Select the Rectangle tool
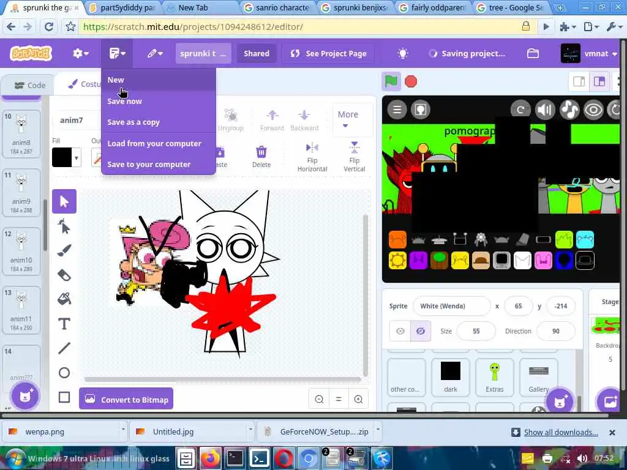627x470 pixels. (64, 397)
